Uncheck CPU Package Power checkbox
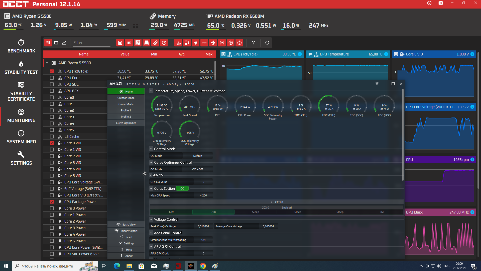 coord(52,202)
